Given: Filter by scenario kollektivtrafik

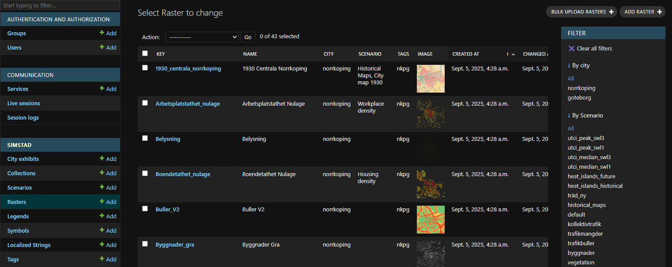Looking at the screenshot, I should pyautogui.click(x=584, y=224).
